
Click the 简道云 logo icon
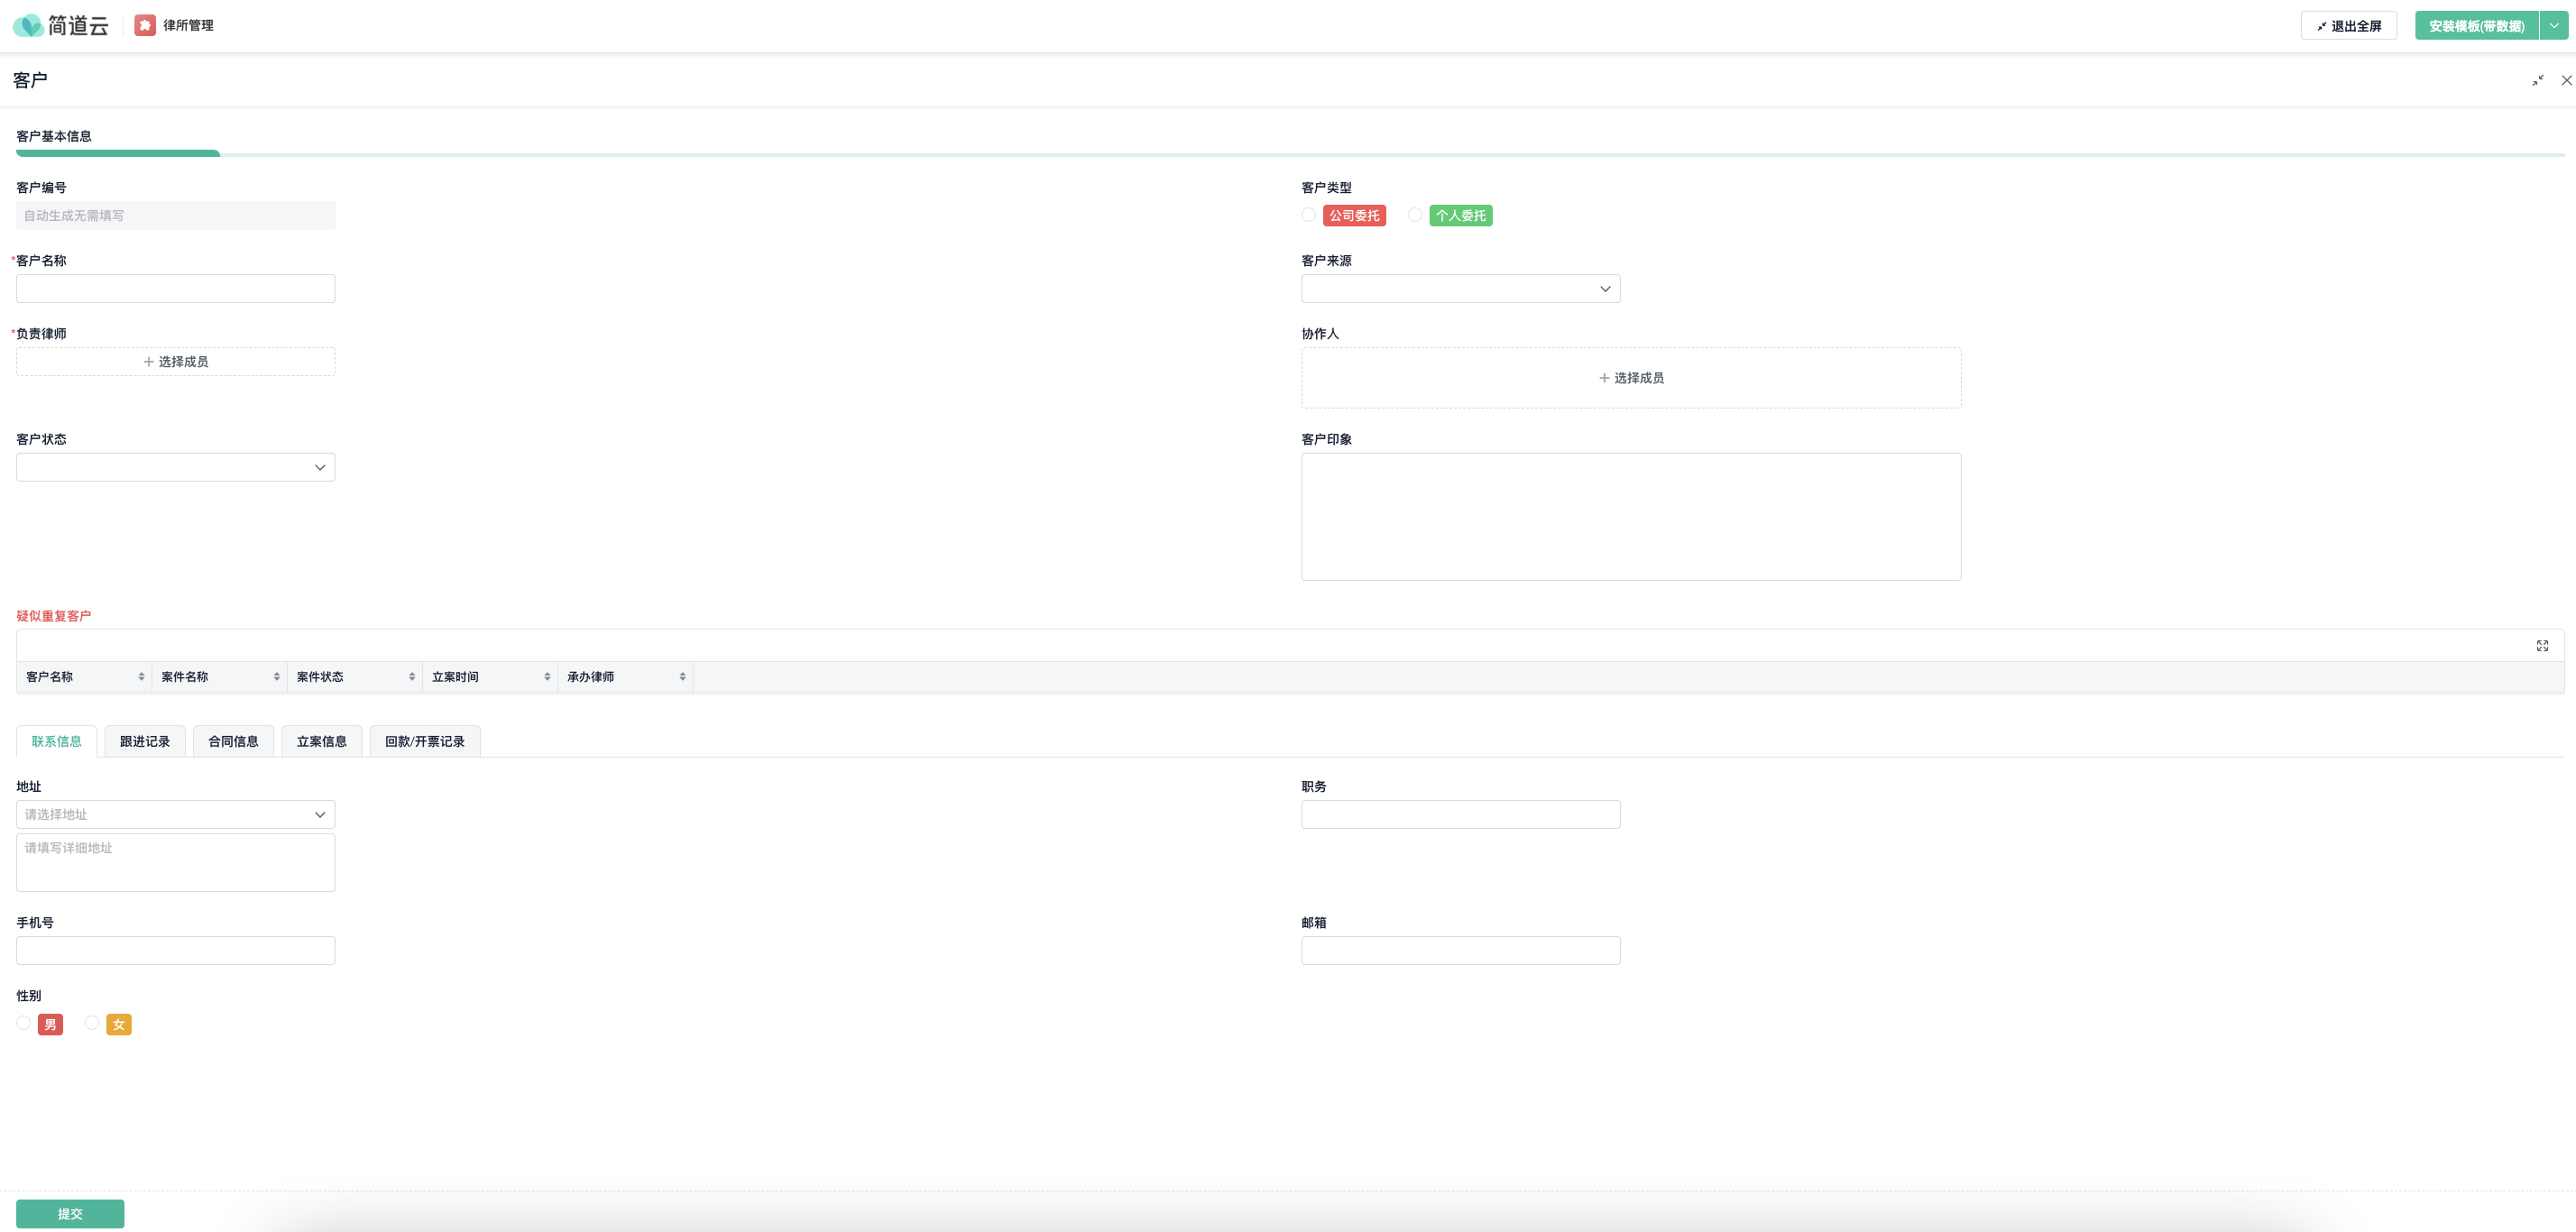point(28,25)
